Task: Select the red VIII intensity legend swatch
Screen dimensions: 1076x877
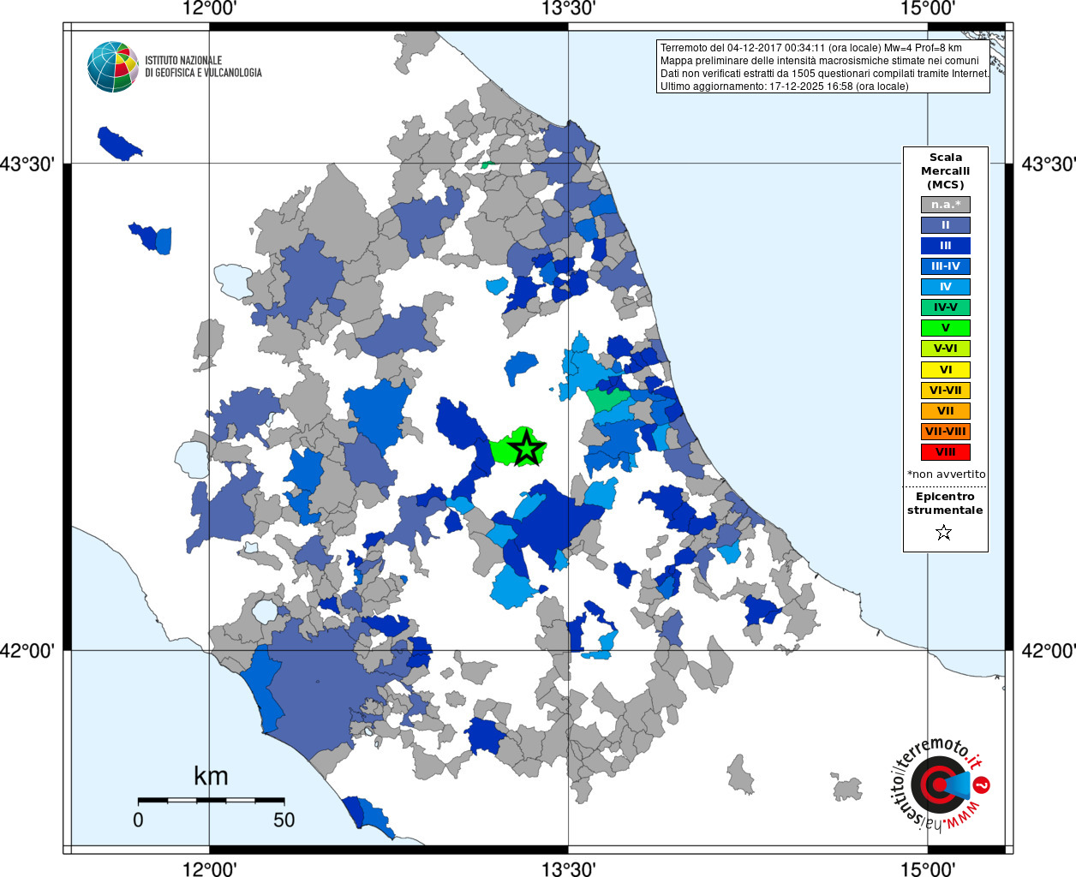Action: 946,452
